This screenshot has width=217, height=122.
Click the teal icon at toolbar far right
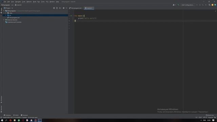pos(215,5)
